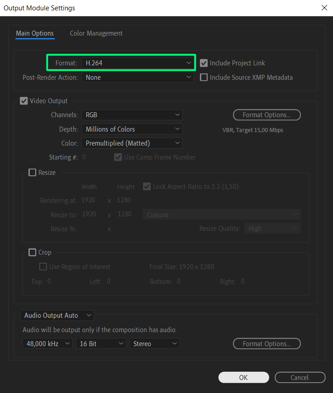
Task: Enable Include Source XMP Metadata
Action: [x=204, y=78]
